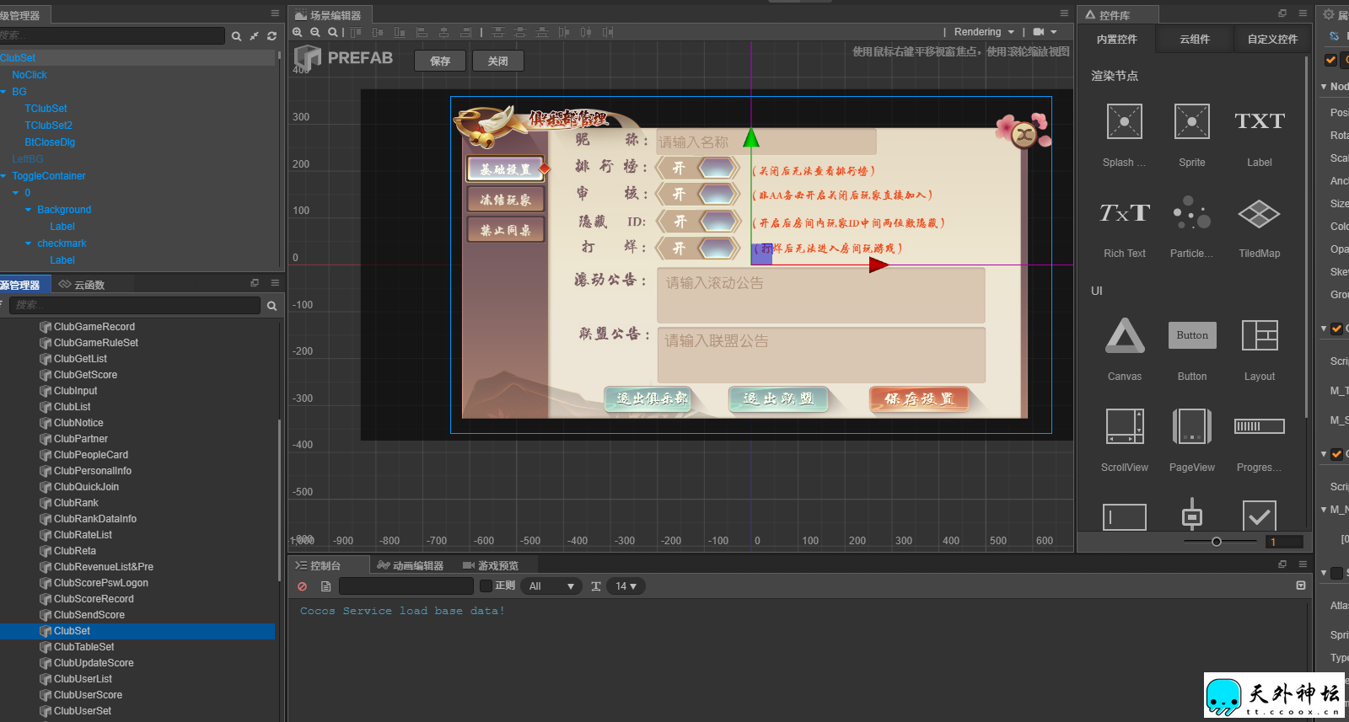Screen dimensions: 1349x722
Task: Zoom out the scene editor view
Action: [x=315, y=32]
